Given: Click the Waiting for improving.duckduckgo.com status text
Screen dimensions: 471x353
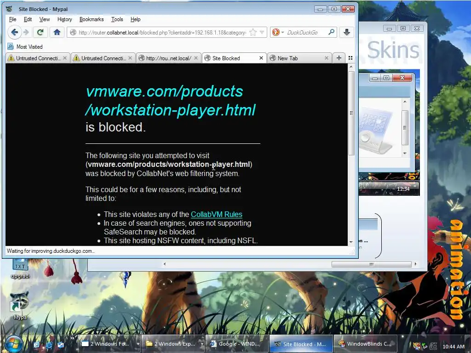Looking at the screenshot, I should pos(51,251).
